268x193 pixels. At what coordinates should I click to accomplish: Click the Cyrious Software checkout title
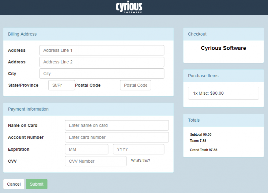(x=223, y=48)
